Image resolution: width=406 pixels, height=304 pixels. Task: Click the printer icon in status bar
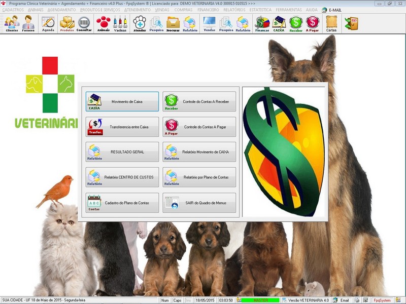coord(357,300)
